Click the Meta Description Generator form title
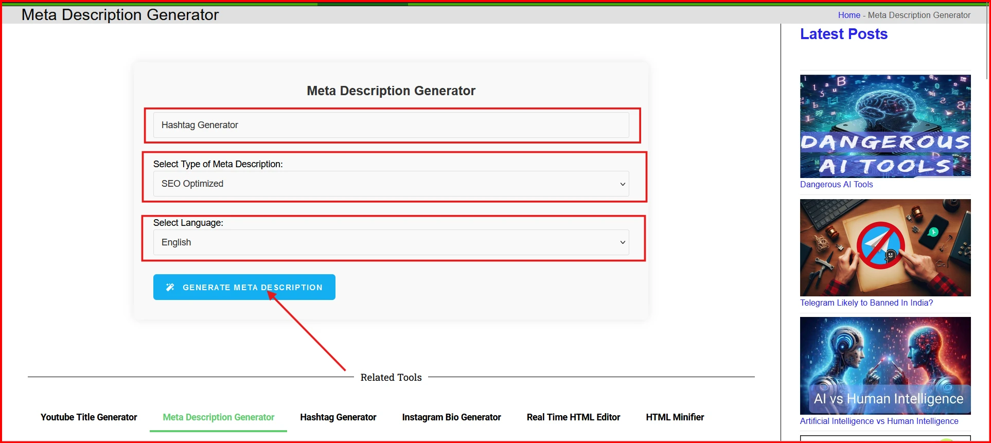This screenshot has width=991, height=443. pos(391,91)
